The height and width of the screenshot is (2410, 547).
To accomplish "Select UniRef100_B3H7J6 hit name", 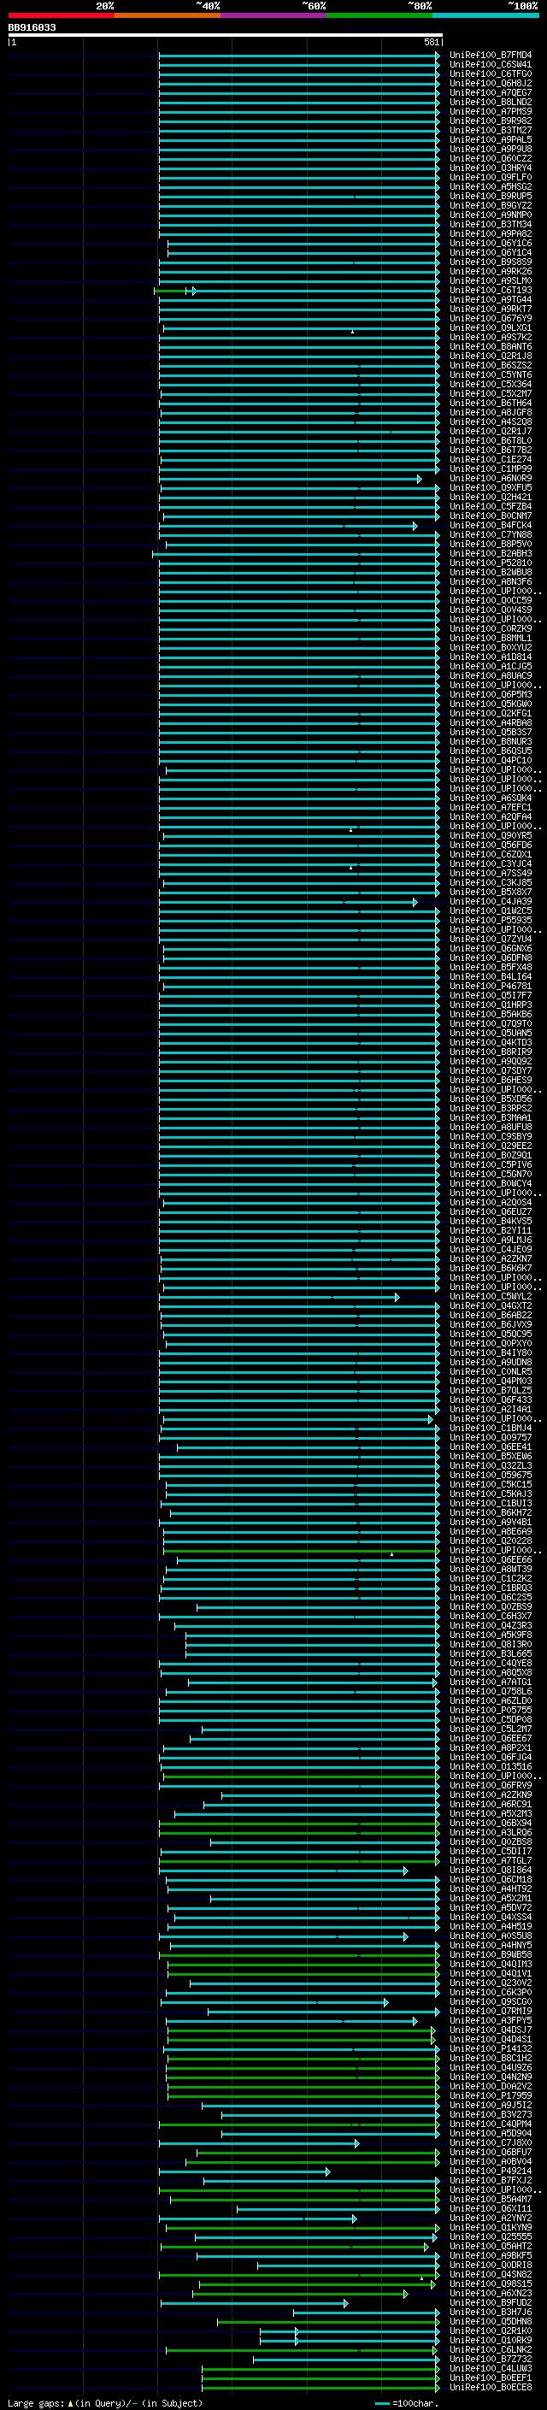I will pyautogui.click(x=491, y=2312).
